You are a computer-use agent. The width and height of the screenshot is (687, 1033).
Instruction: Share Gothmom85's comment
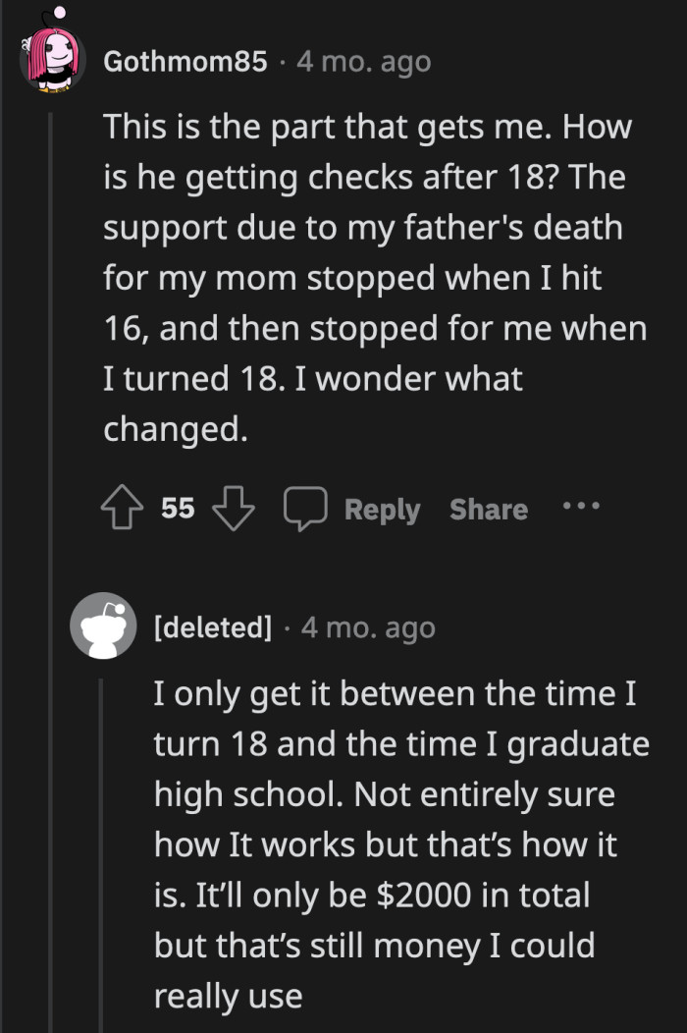pos(488,509)
